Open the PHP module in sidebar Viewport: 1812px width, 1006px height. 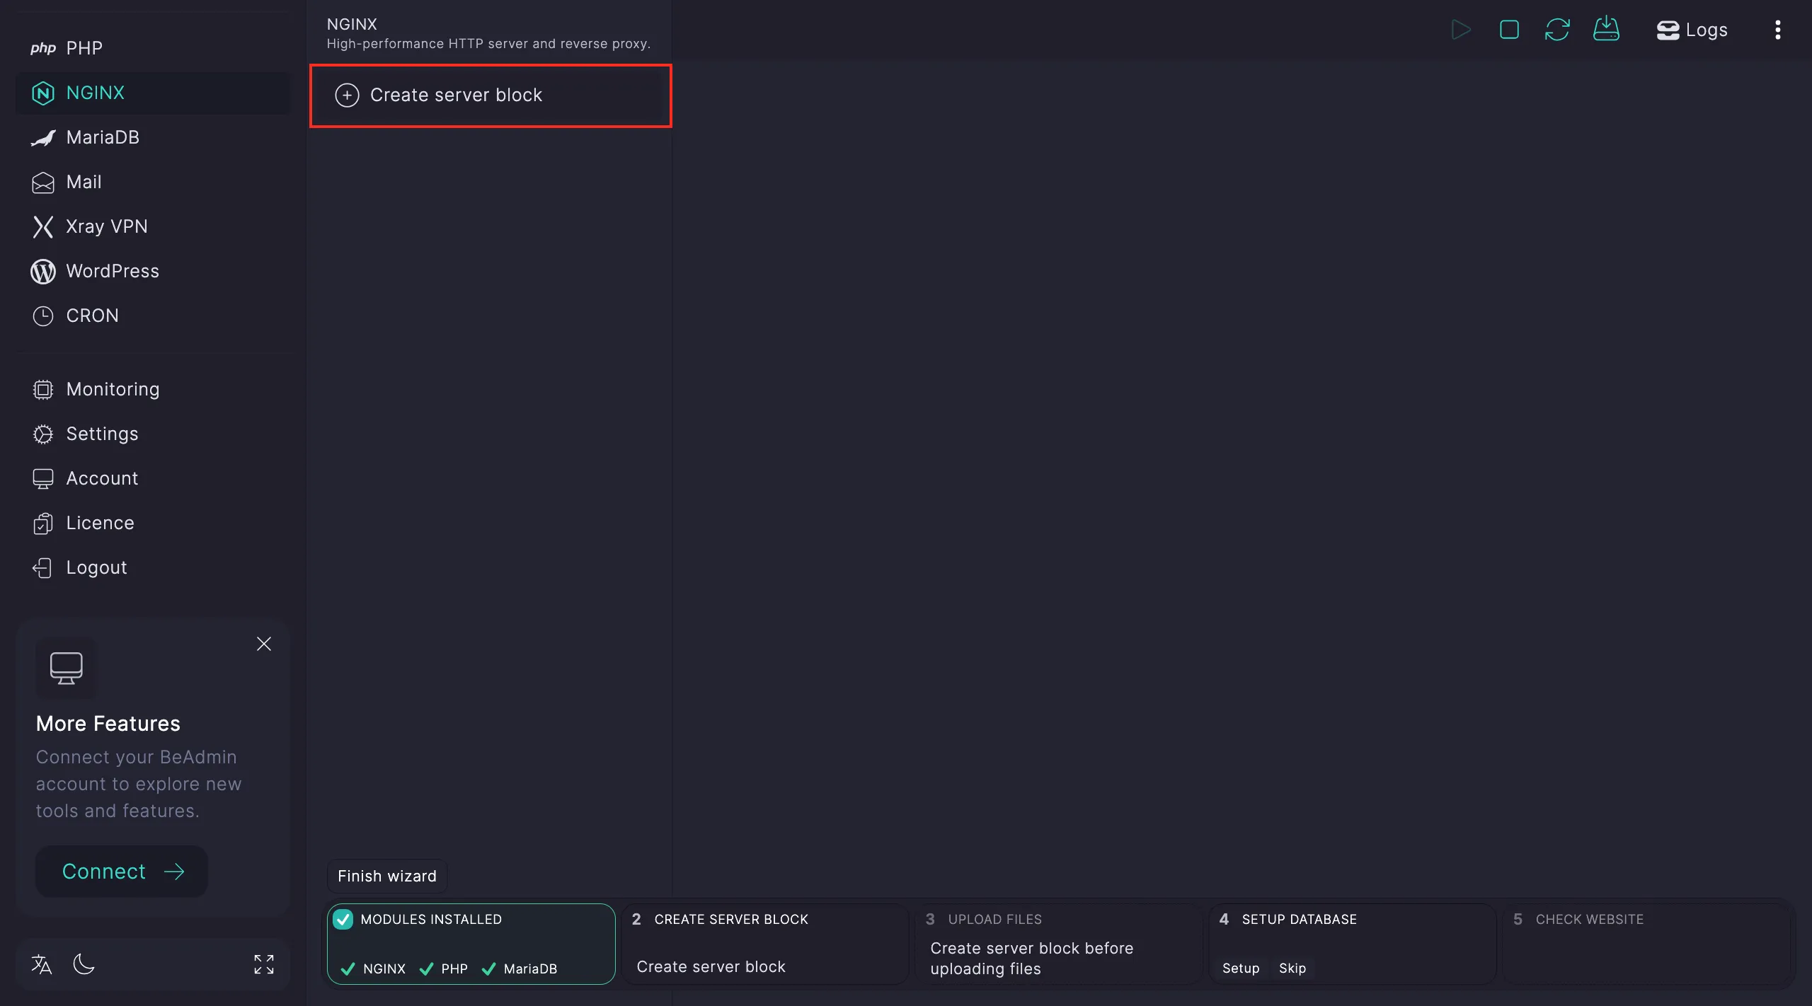[x=153, y=48]
